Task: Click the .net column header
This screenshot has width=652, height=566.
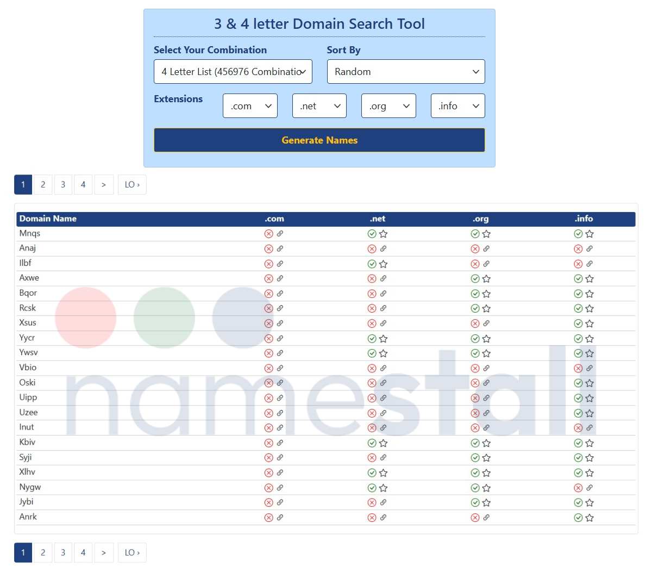Action: point(378,219)
